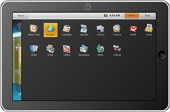Open Email app with photo stack icon
The width and height of the screenshot is (170, 112).
point(50,50)
